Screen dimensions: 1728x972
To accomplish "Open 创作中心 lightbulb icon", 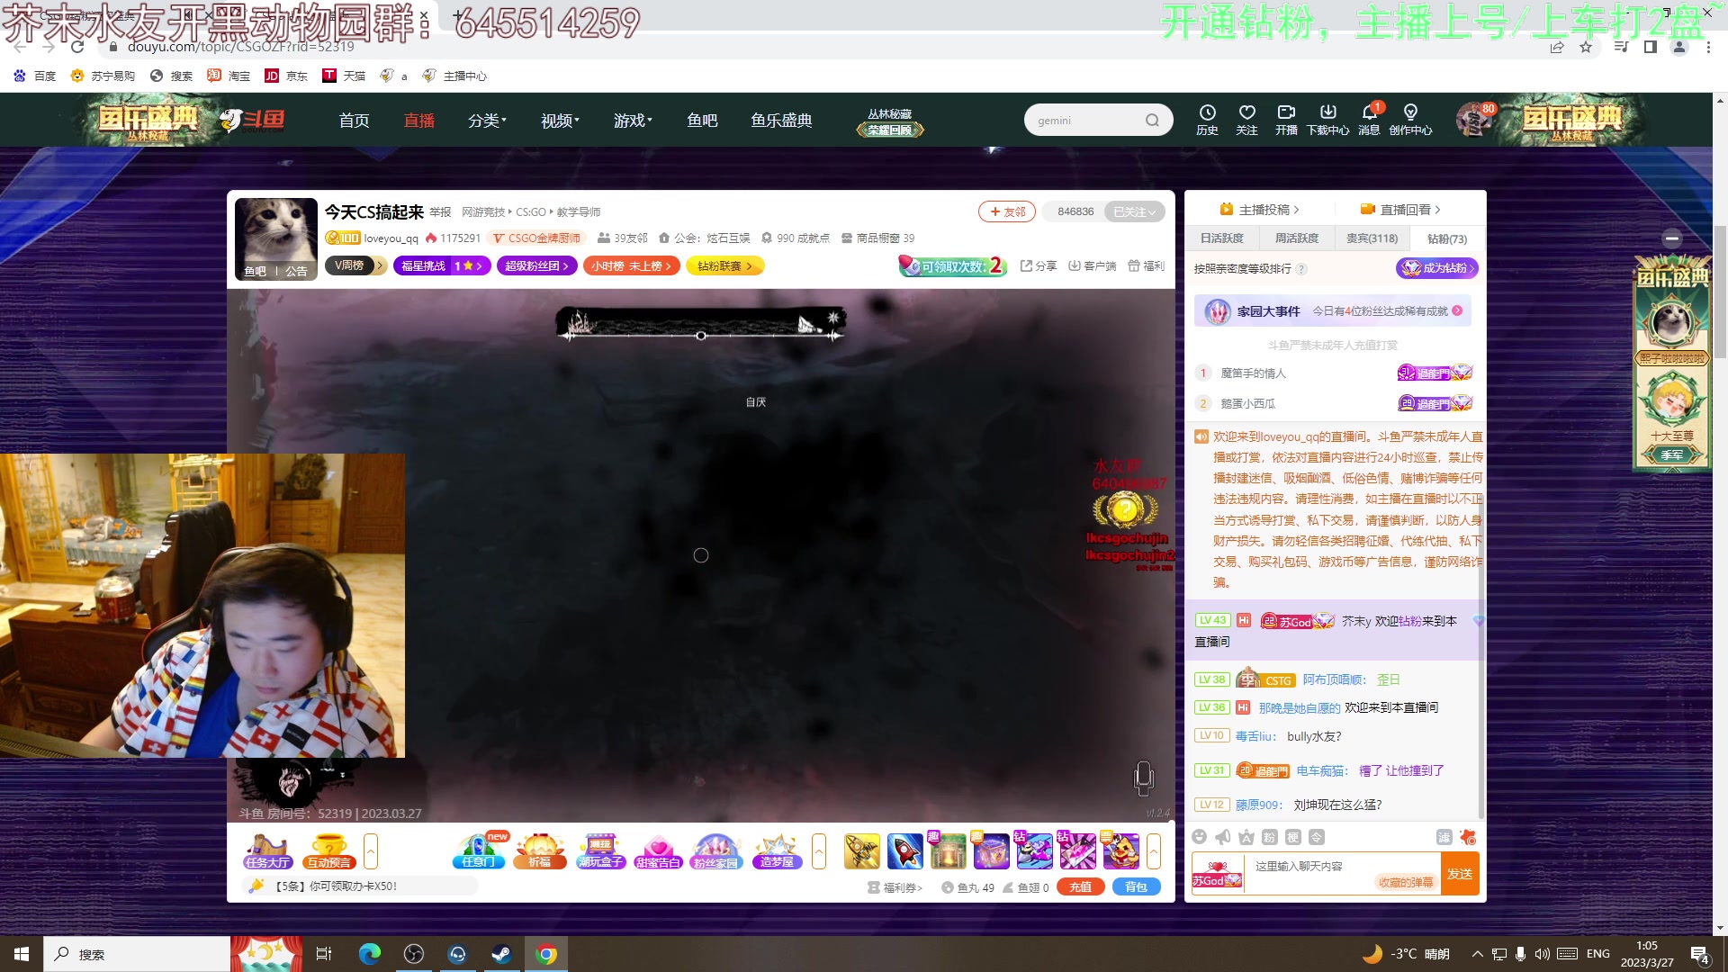I will point(1410,119).
